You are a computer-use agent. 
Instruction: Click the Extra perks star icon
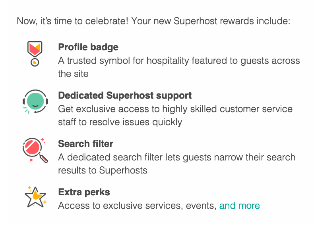tap(35, 197)
